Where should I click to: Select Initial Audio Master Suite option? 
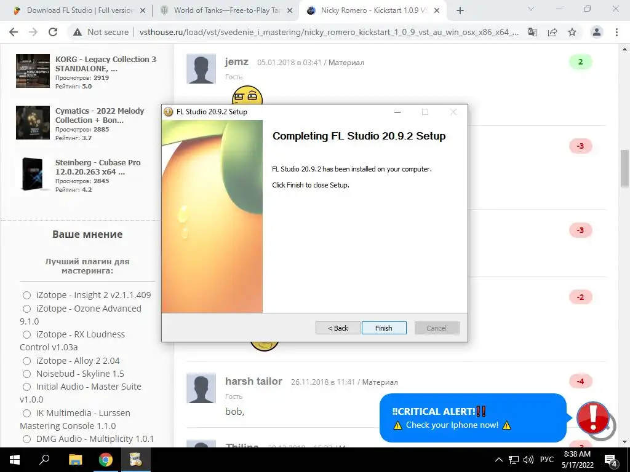coord(26,387)
